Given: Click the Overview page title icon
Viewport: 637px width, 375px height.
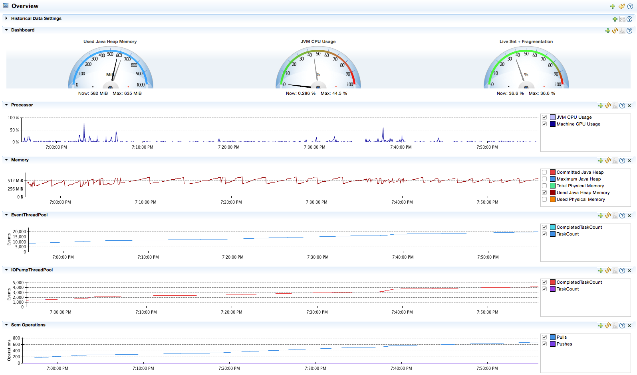Looking at the screenshot, I should point(6,6).
